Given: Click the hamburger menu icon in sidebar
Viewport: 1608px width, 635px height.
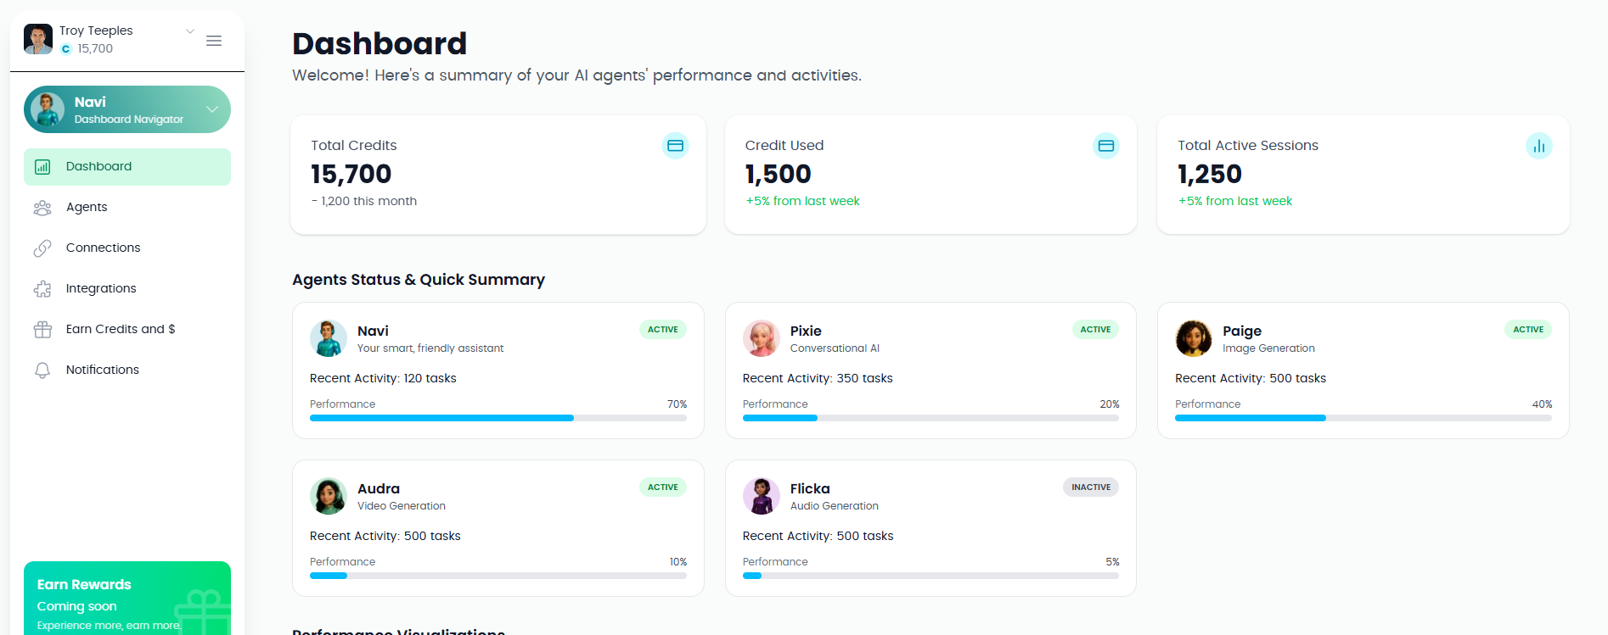Looking at the screenshot, I should [214, 41].
